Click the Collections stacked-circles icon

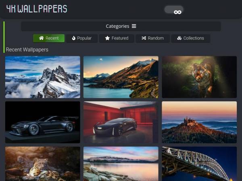(179, 38)
